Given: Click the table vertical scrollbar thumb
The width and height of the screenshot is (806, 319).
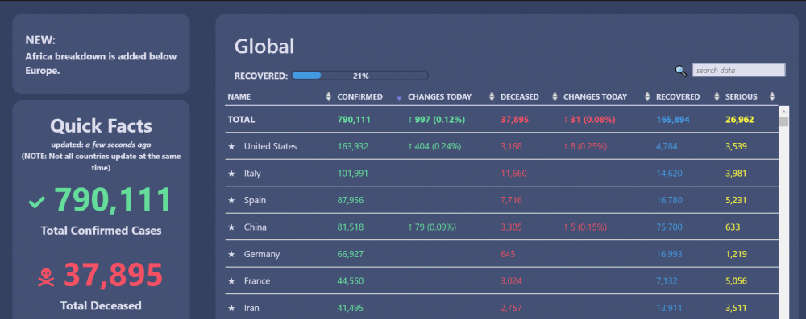Looking at the screenshot, I should (783, 121).
